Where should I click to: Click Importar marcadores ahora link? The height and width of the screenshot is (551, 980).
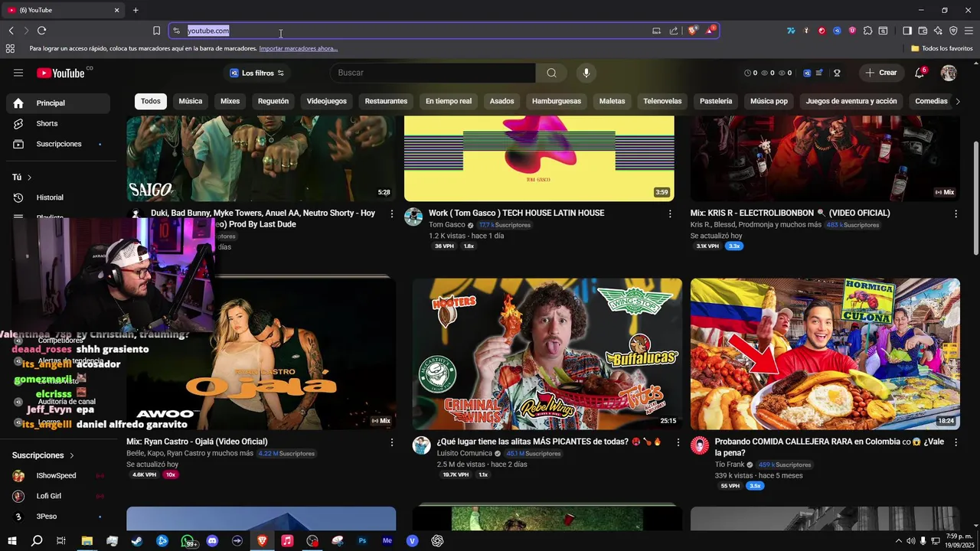[298, 48]
